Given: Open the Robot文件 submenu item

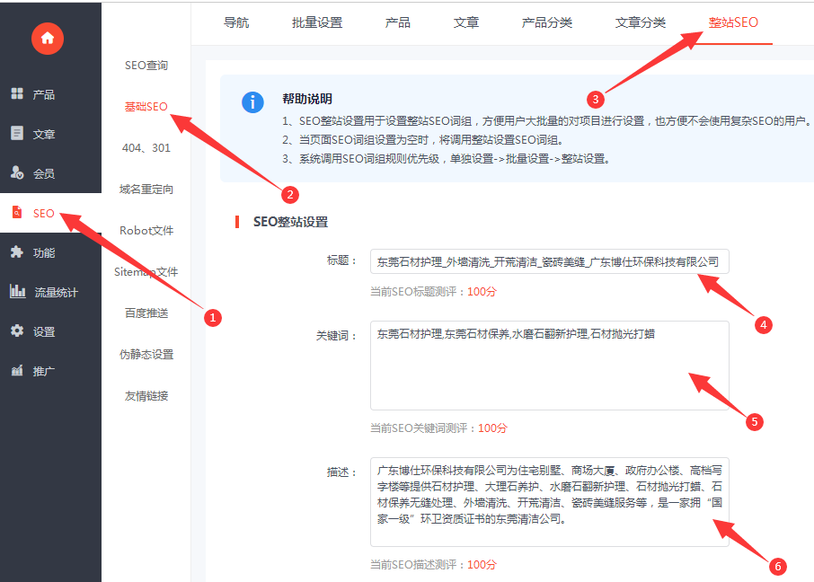Looking at the screenshot, I should (x=146, y=231).
